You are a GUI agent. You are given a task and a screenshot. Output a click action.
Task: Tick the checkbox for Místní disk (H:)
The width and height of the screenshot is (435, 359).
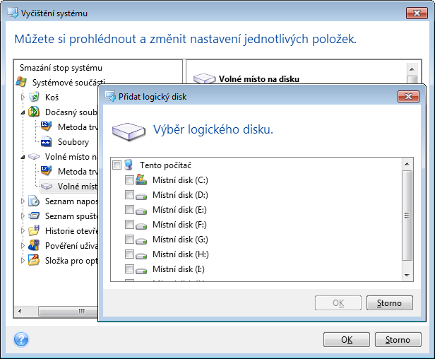[129, 254]
